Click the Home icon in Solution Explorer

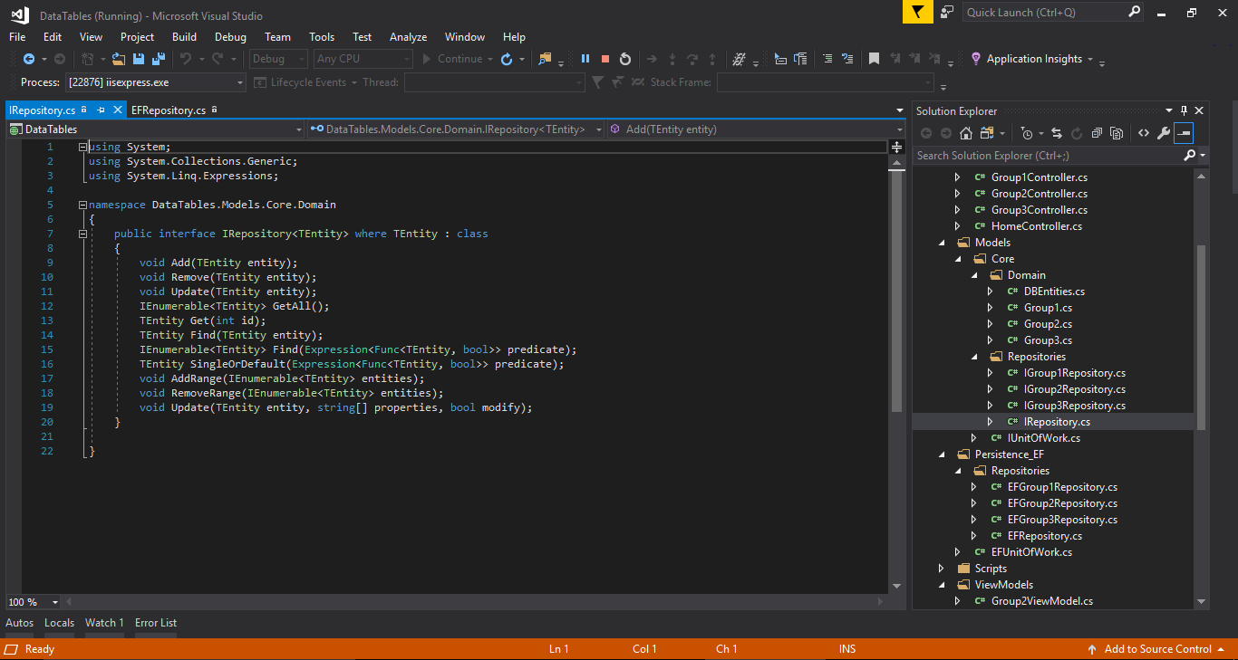[966, 133]
